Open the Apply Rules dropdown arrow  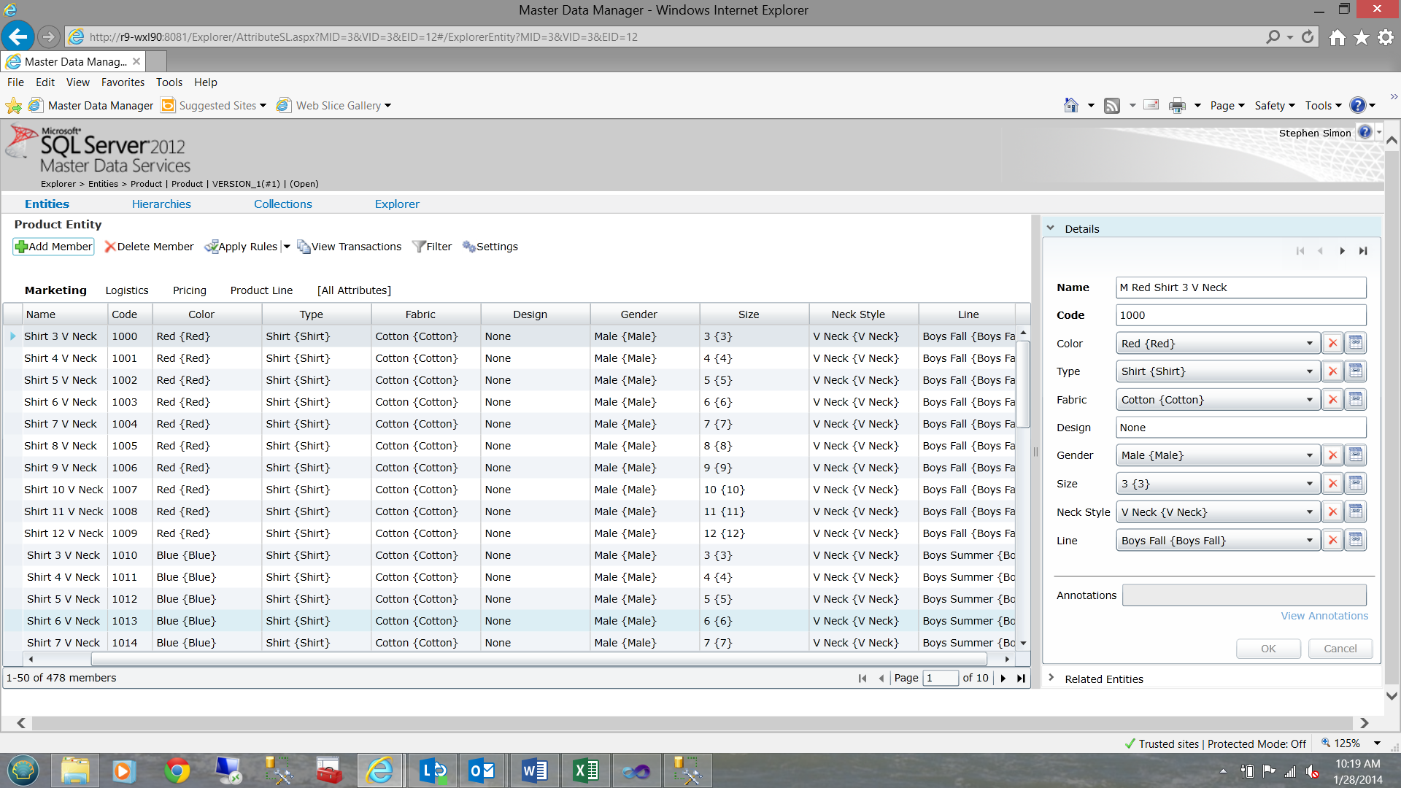(x=287, y=247)
